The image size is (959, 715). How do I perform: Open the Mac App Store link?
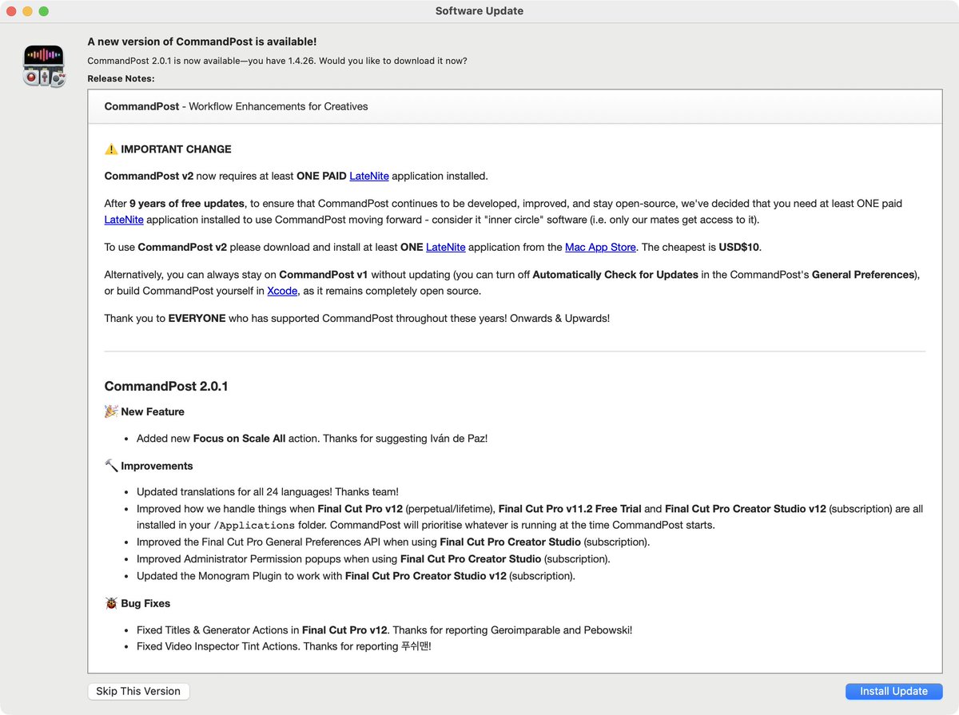click(600, 247)
